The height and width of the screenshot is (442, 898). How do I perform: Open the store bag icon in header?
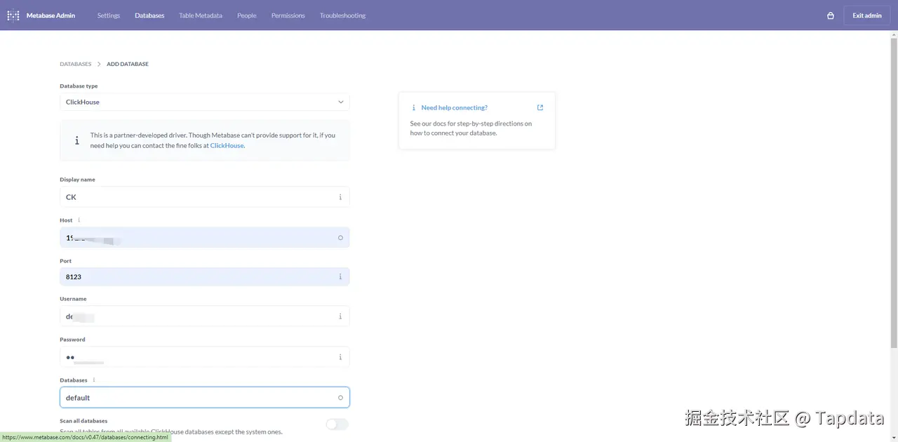point(831,15)
